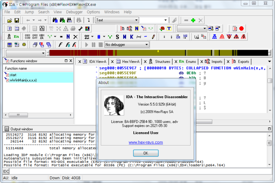This screenshot has width=275, height=183.
Task: Close the IDA View-A tab with its X
Action: pyautogui.click(x=80, y=62)
